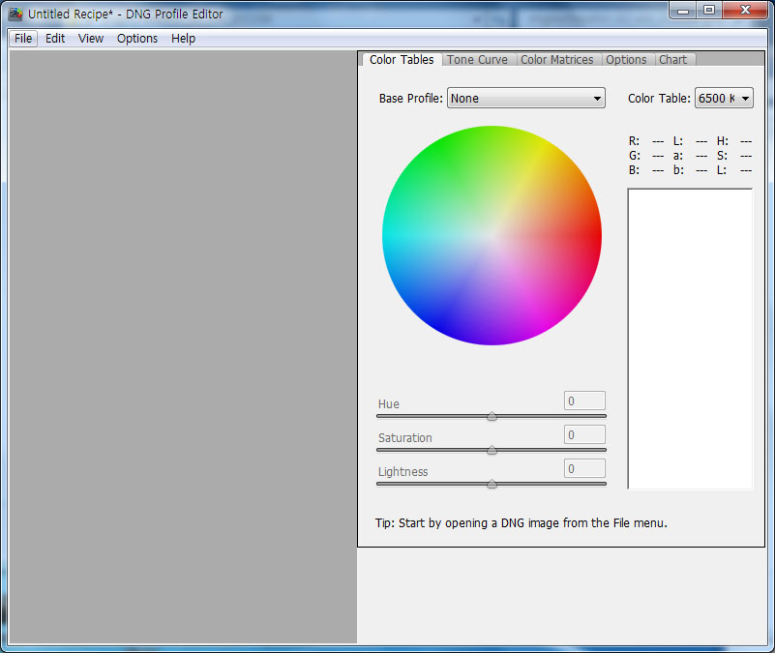Select the Color Tables tab
The image size is (775, 653).
tap(402, 60)
